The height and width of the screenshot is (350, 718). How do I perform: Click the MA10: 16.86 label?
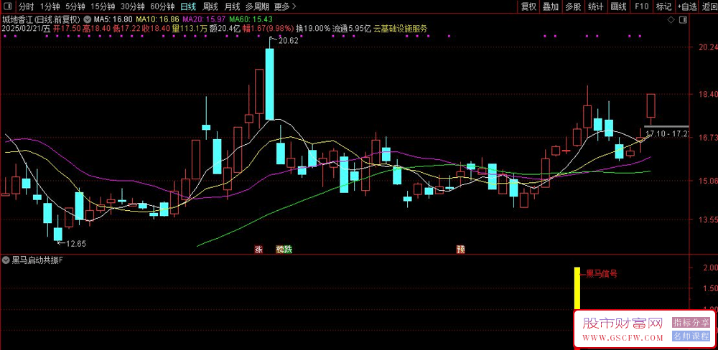[157, 19]
